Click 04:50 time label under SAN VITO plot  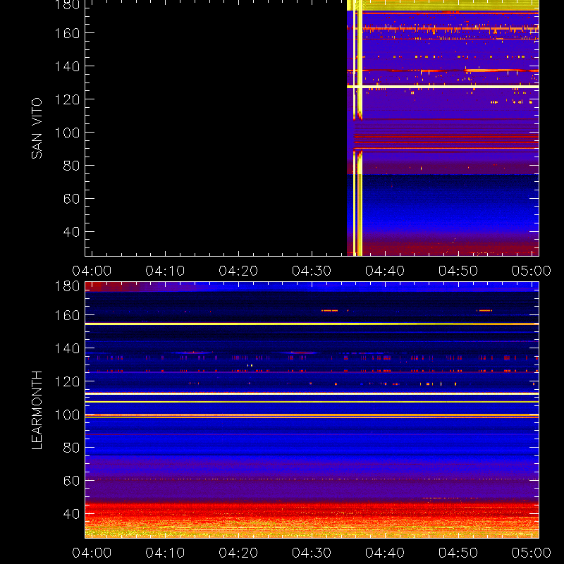[458, 271]
